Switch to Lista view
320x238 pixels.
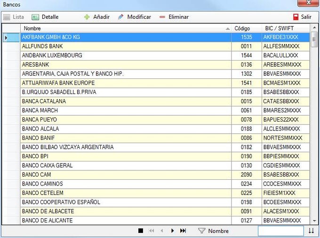14,17
